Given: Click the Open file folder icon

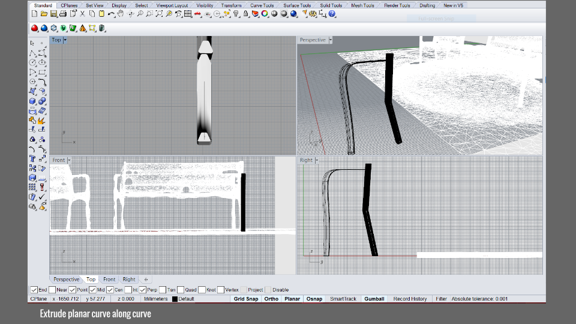Looking at the screenshot, I should (44, 14).
